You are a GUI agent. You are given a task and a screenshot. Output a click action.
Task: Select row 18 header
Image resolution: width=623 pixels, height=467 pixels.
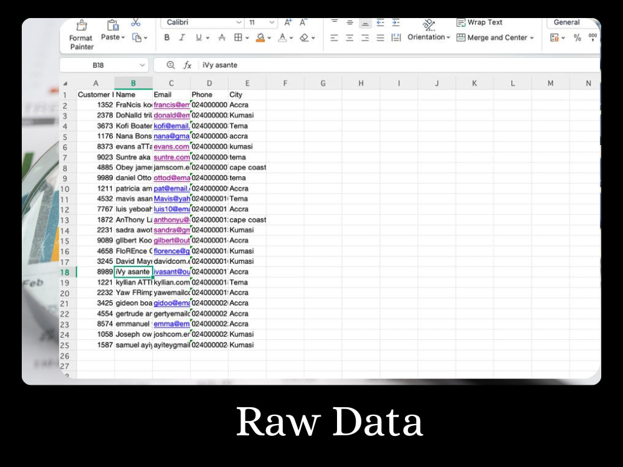65,272
